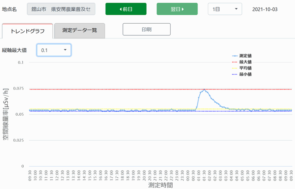This screenshot has height=189, width=295.
Task: Switch to the トレンドグラフ tab
Action: click(x=27, y=31)
